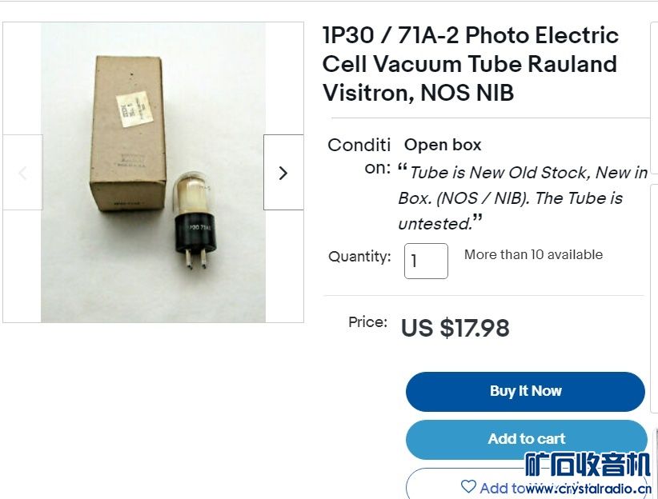The height and width of the screenshot is (499, 658).
Task: Click the next image arrow
Action: click(x=283, y=173)
